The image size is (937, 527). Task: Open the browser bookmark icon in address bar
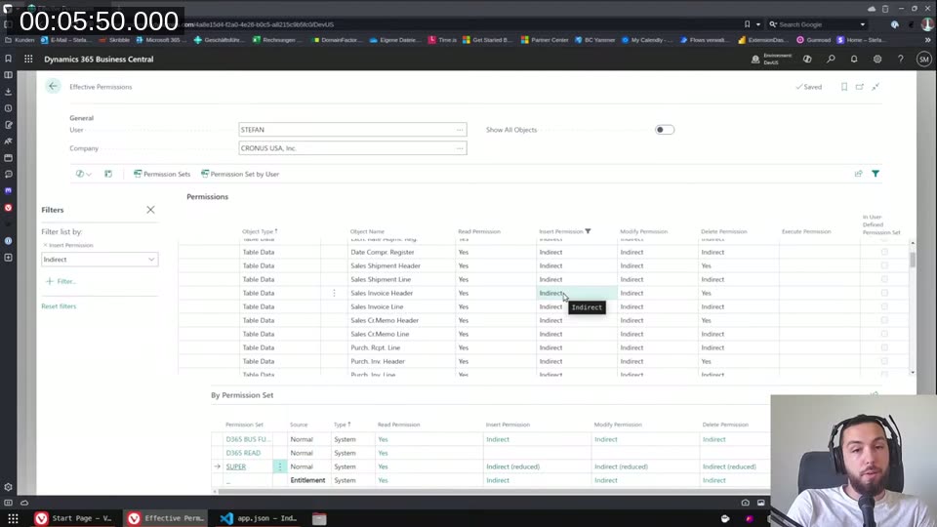pos(747,24)
